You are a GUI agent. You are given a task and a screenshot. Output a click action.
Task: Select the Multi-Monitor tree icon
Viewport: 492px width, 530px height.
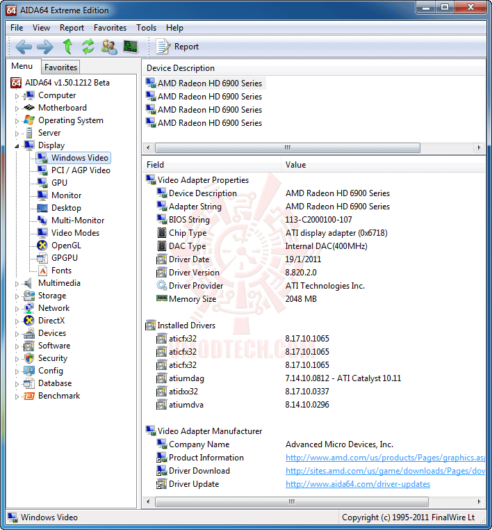click(x=42, y=220)
